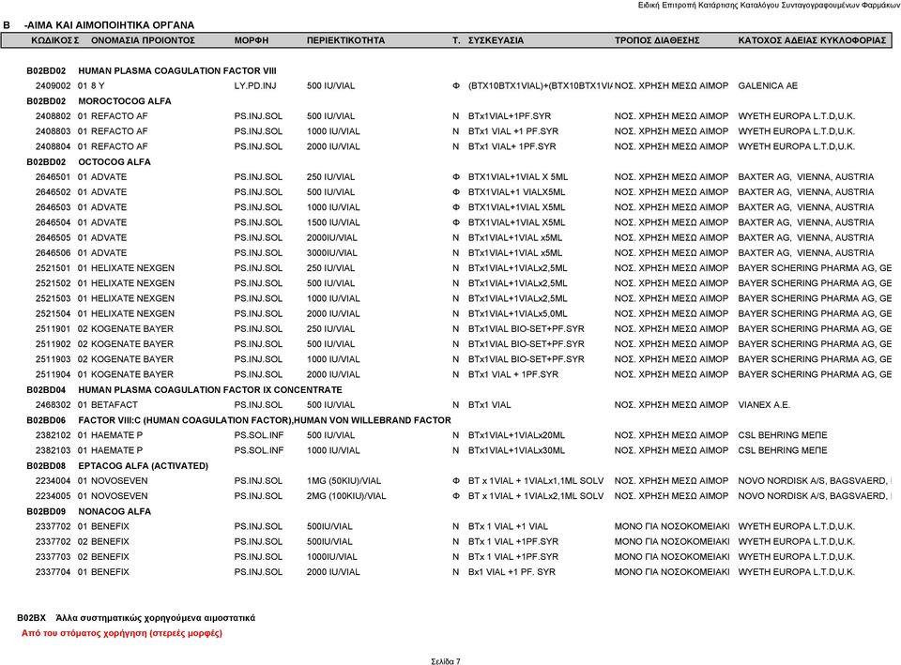The height and width of the screenshot is (665, 901).
Task: Select the NONACOG ALFA group heading
Action: click(x=115, y=512)
